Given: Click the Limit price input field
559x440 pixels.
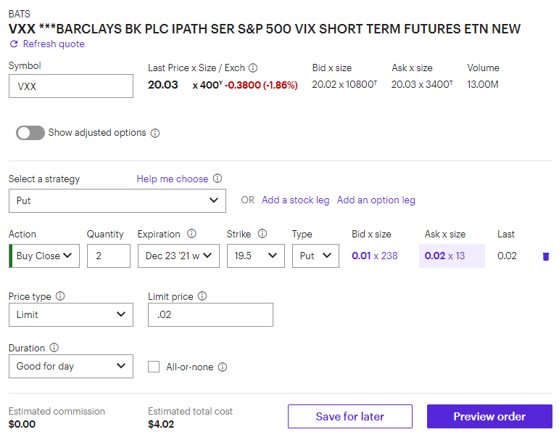Looking at the screenshot, I should coord(211,314).
